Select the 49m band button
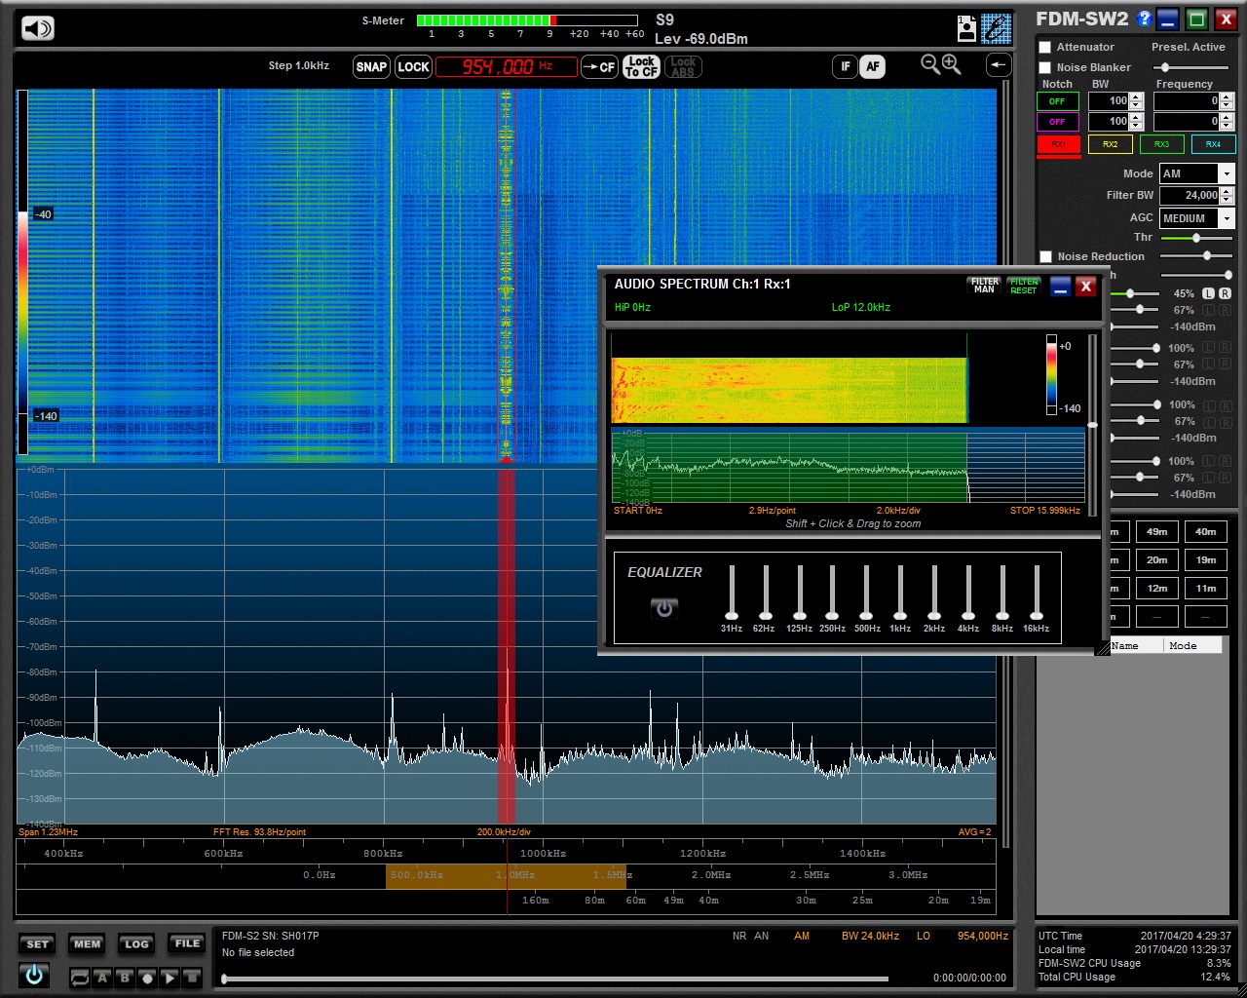 tap(1156, 532)
